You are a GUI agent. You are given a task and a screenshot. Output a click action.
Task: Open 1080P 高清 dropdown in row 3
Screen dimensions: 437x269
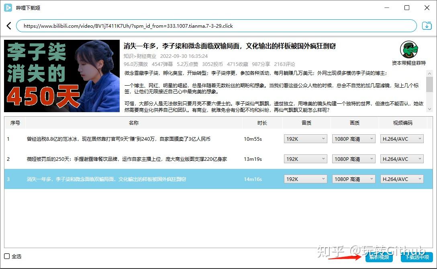354,179
